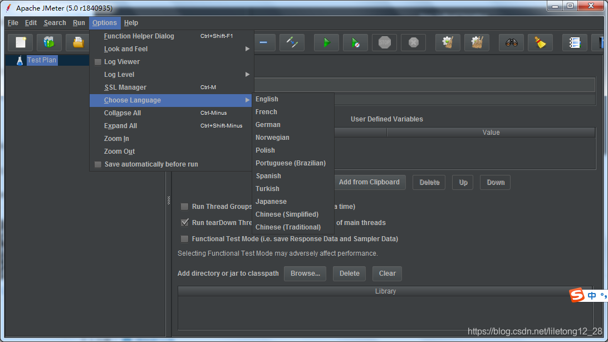Toggle the Log Viewer checkbox
Screen dimensions: 608x342
(98, 62)
